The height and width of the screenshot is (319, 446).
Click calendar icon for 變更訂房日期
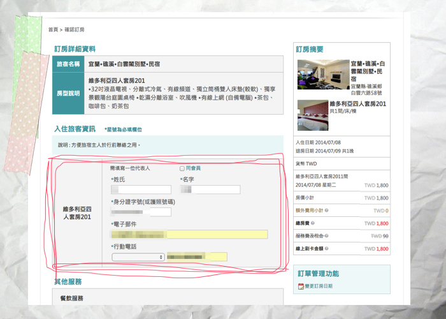(x=301, y=286)
